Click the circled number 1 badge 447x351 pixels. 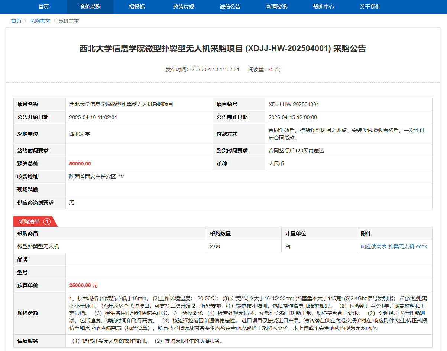click(x=47, y=222)
